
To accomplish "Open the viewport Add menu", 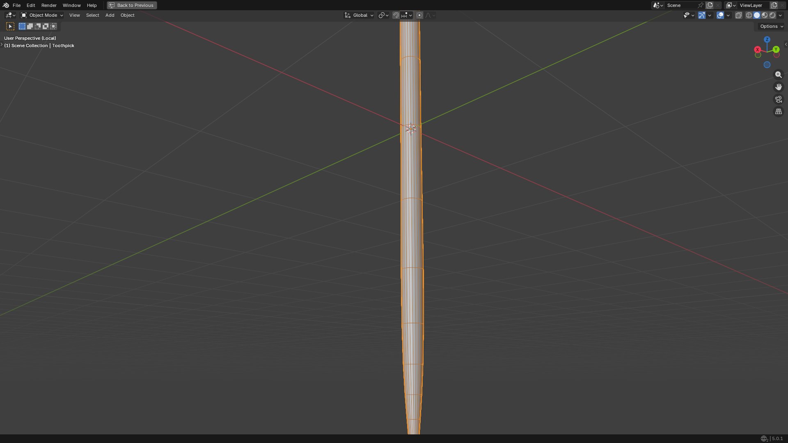I will 110,15.
